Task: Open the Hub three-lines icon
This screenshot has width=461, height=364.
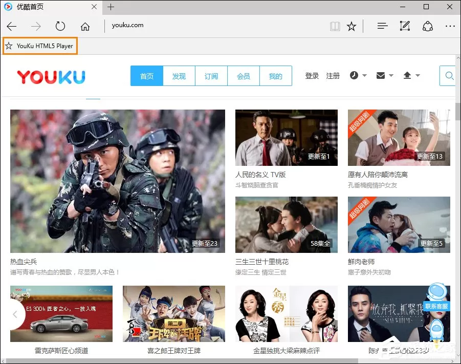Action: [x=383, y=26]
